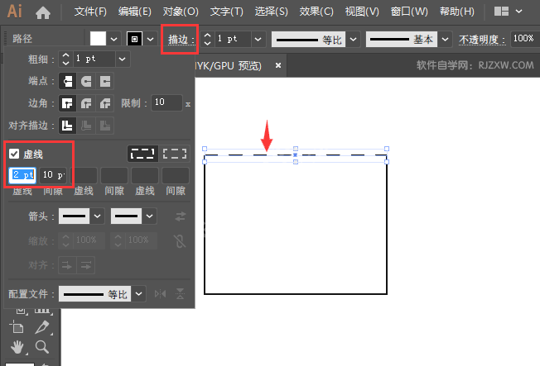Click the first gap 10 pt field
Viewport: 540px width, 366px height.
(53, 175)
